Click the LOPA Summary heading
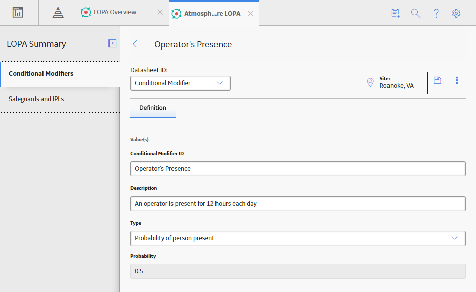The width and height of the screenshot is (476, 292). (36, 44)
